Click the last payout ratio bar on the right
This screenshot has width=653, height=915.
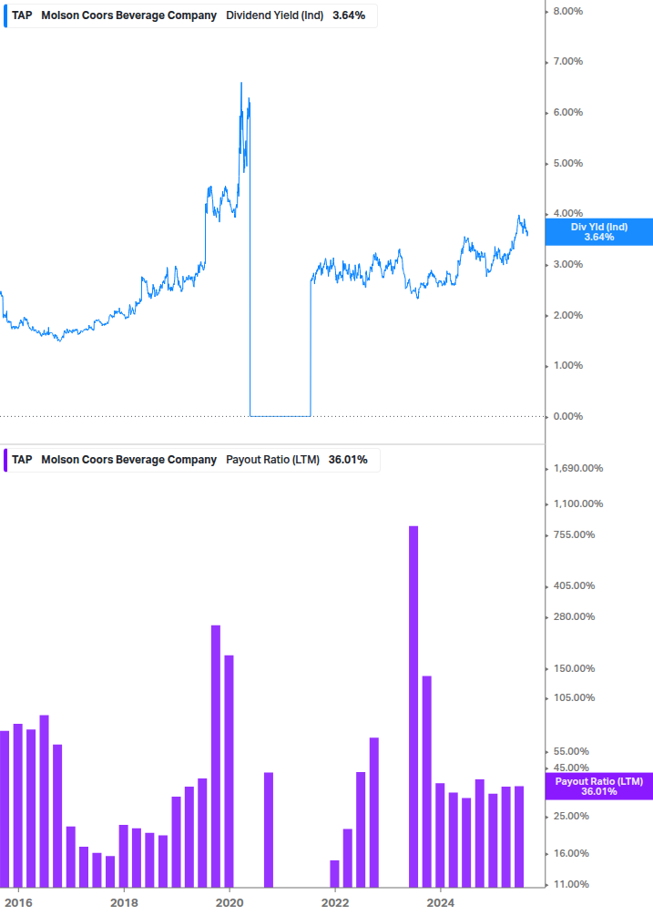(x=519, y=836)
